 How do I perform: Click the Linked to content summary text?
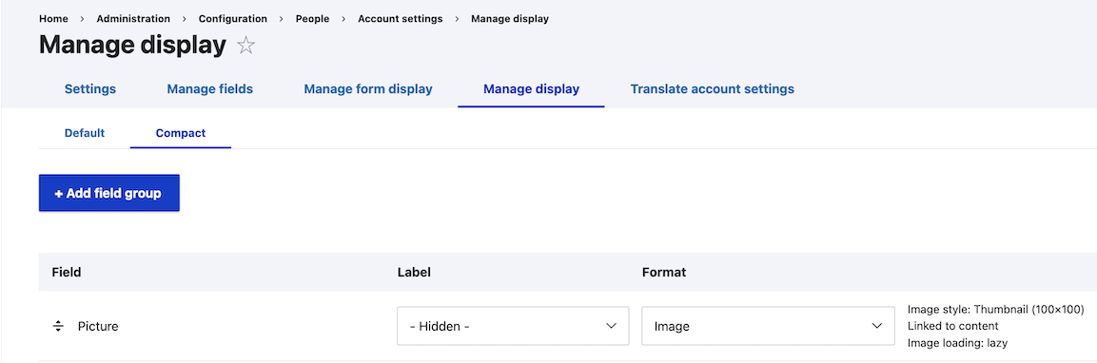click(953, 326)
